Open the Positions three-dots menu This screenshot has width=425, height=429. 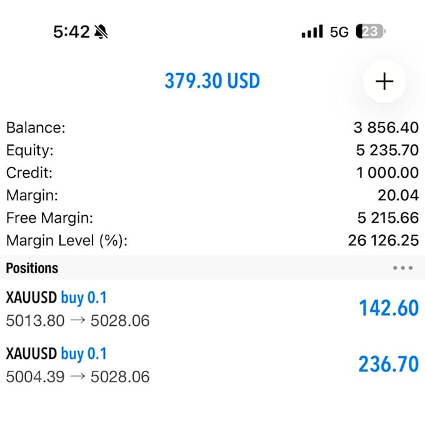point(402,268)
